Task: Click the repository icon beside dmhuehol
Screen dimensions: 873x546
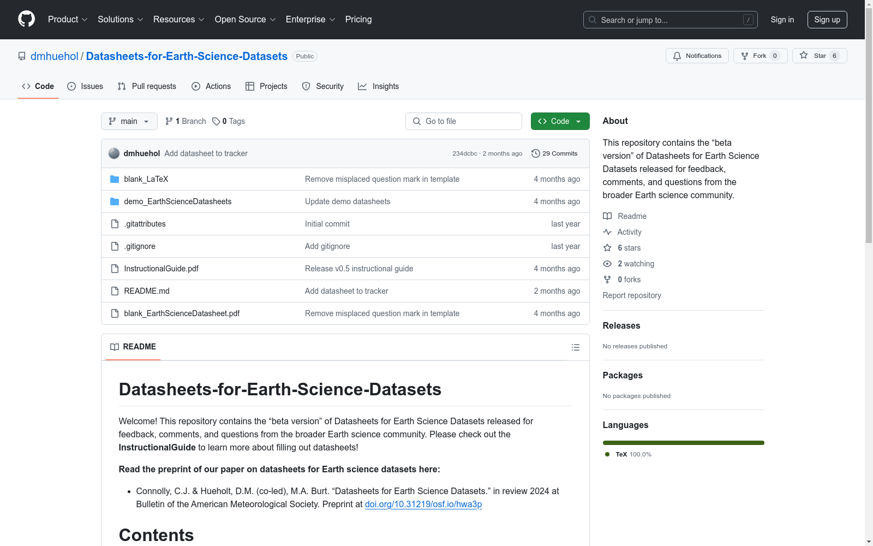Action: tap(22, 56)
